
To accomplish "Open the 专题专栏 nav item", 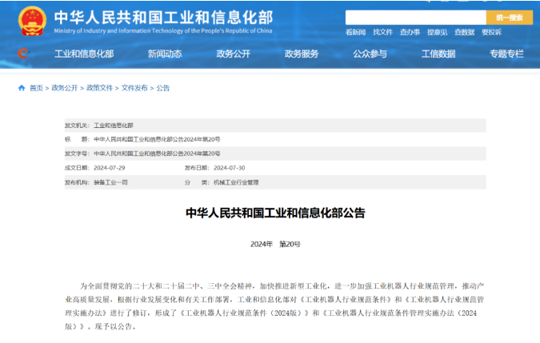I will point(506,54).
